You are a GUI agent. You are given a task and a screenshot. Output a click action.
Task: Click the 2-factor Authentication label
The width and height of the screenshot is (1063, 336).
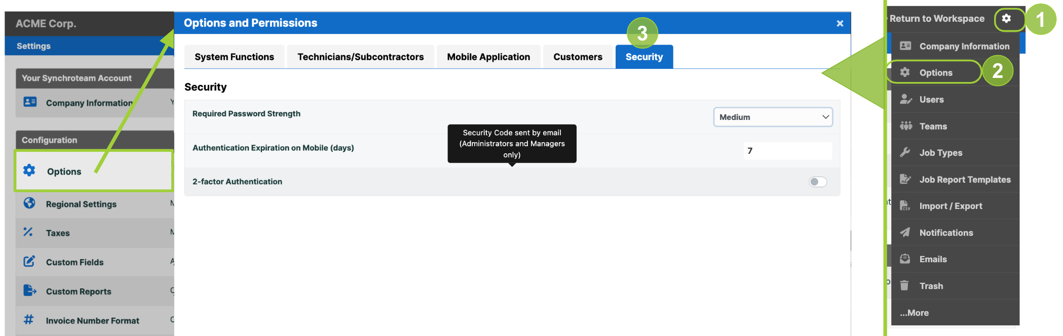coord(237,182)
